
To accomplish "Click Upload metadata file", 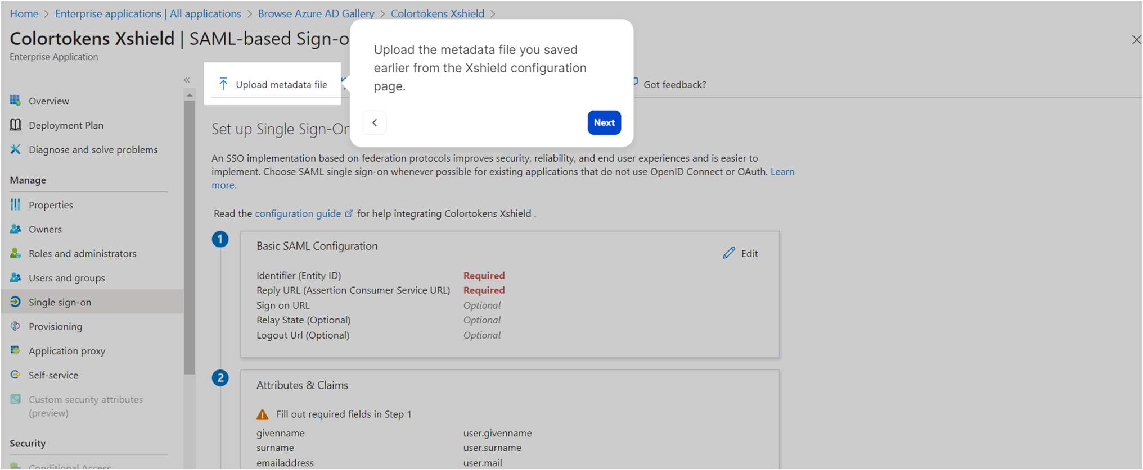I will click(273, 84).
